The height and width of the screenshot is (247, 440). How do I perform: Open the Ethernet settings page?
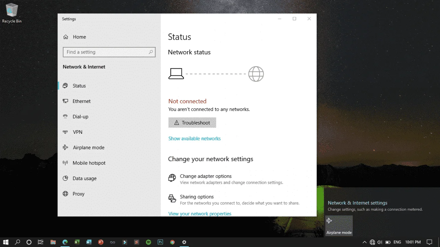click(x=81, y=101)
